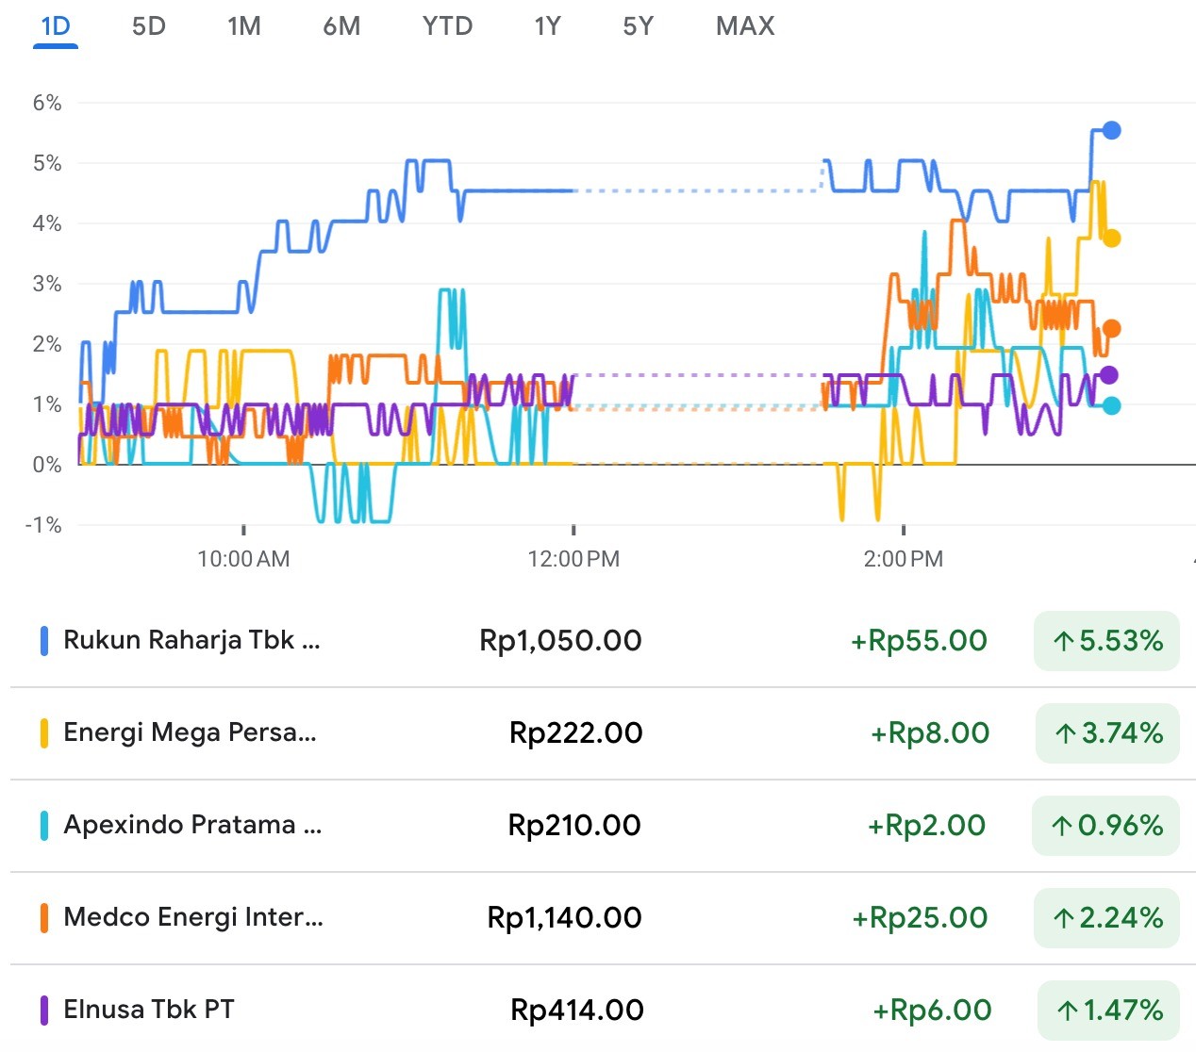Click the -1% y-axis label
Screen dimensions: 1196x1052
click(x=43, y=525)
